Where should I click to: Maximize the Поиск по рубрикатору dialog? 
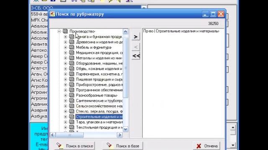point(213,14)
